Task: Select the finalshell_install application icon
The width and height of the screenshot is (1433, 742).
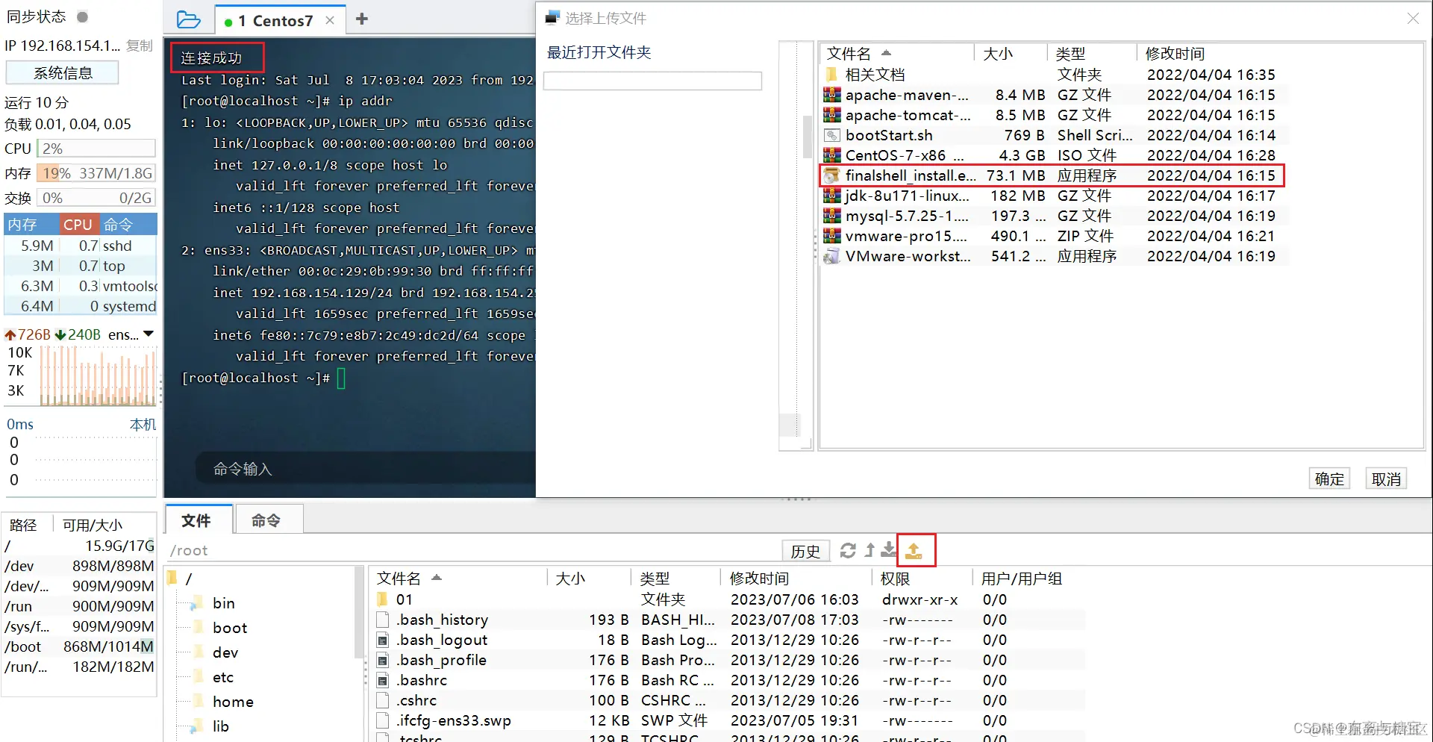Action: 831,175
